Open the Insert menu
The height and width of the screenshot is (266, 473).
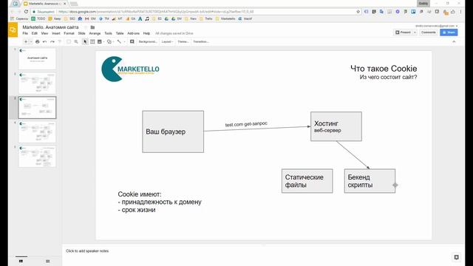(x=56, y=33)
